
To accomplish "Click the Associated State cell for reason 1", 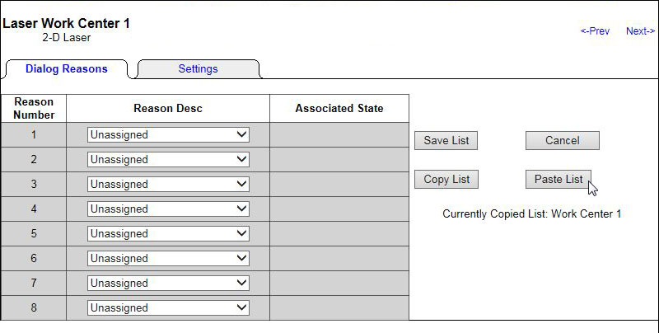I will click(x=339, y=135).
